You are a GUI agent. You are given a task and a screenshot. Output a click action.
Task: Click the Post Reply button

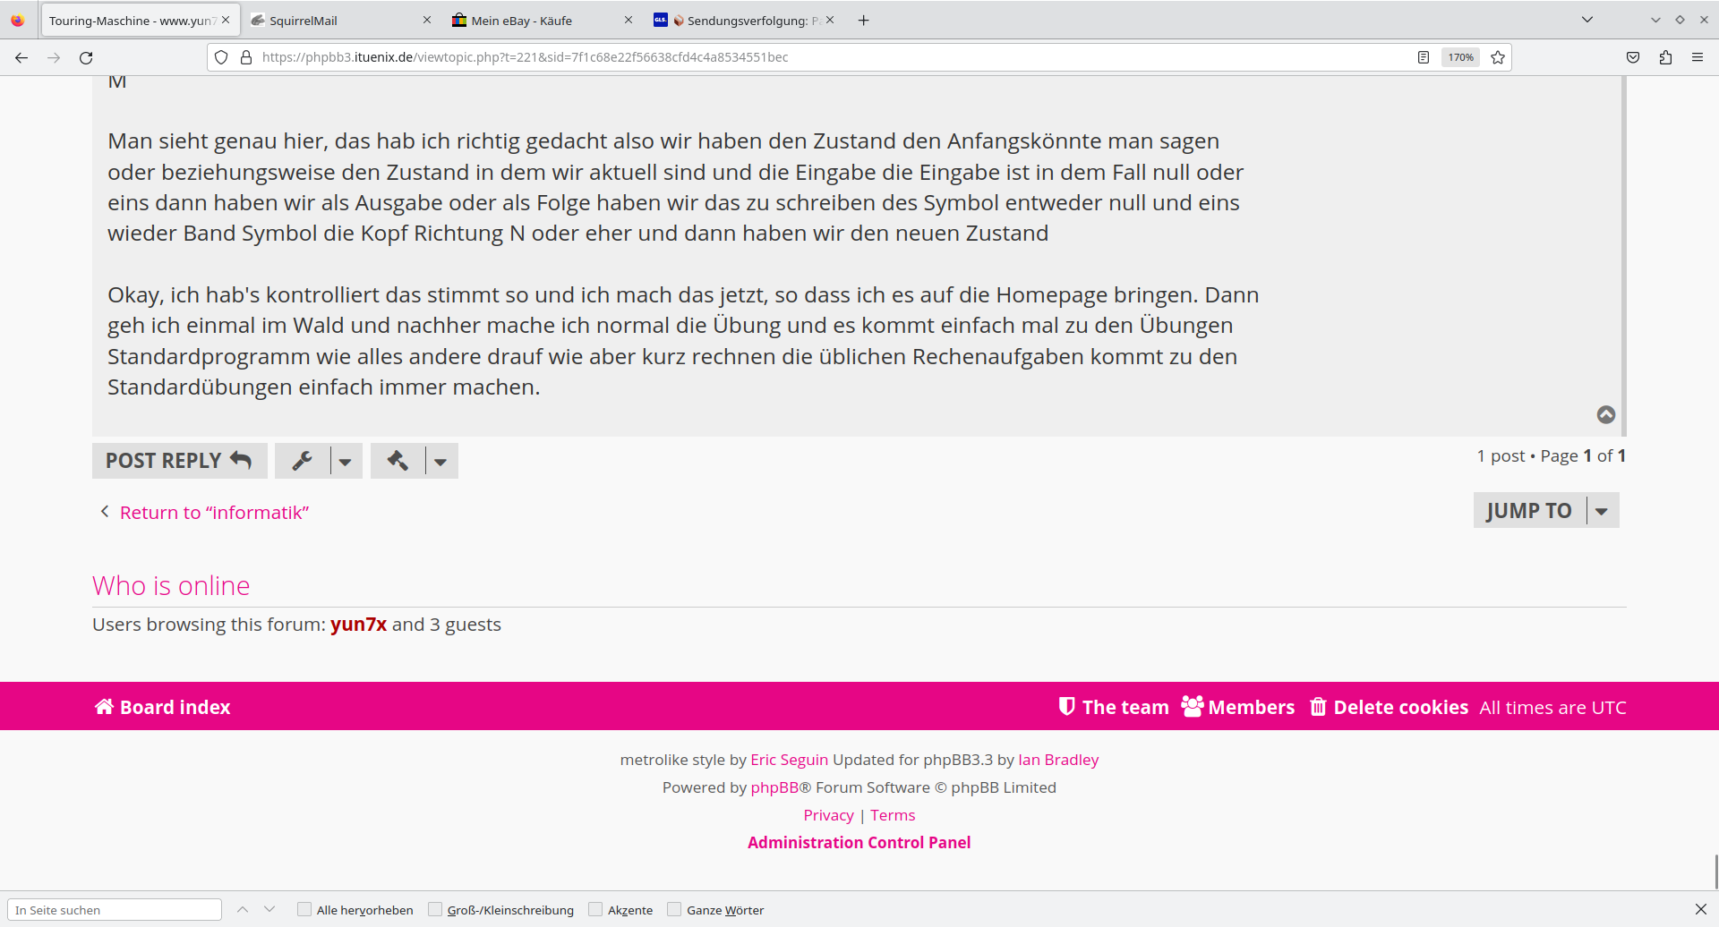179,461
